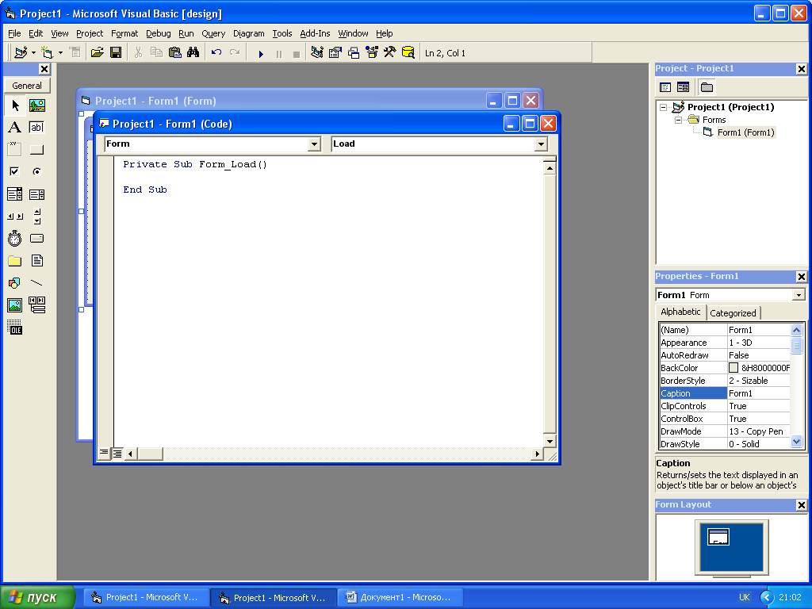Click the General toolbox tab button
This screenshot has width=812, height=609.
pyautogui.click(x=27, y=86)
